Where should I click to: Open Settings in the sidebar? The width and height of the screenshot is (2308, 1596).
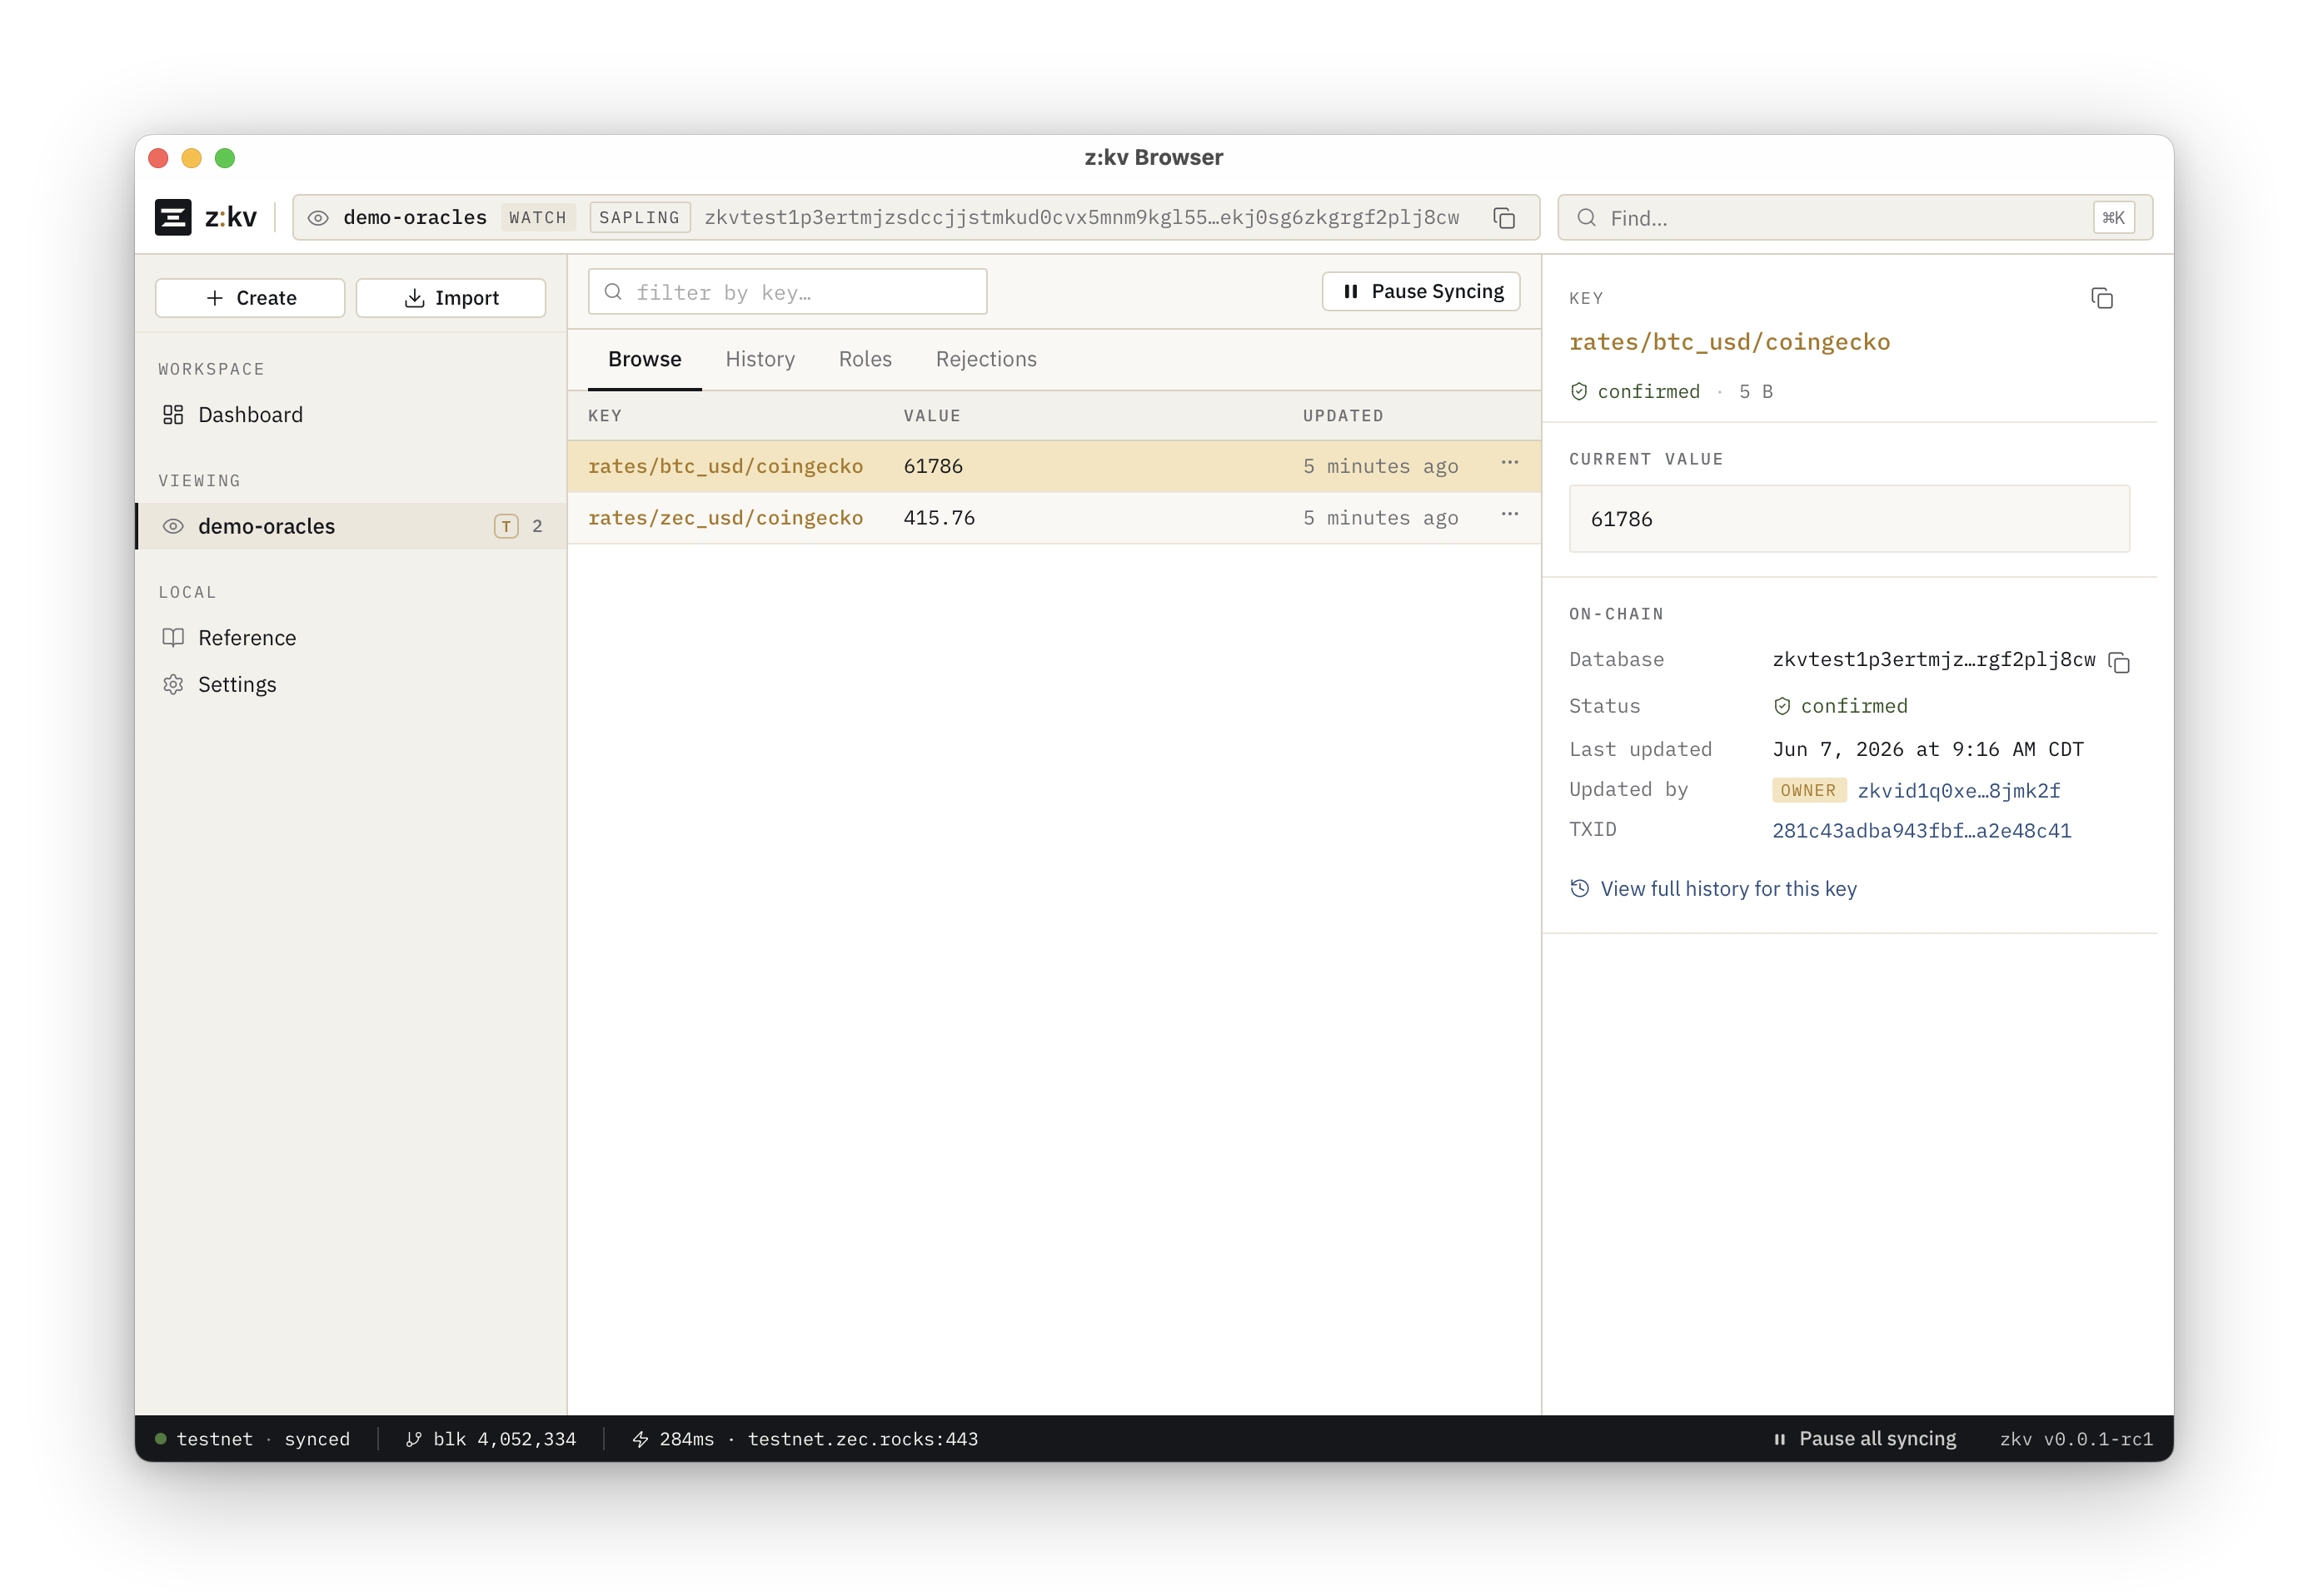pos(350,684)
